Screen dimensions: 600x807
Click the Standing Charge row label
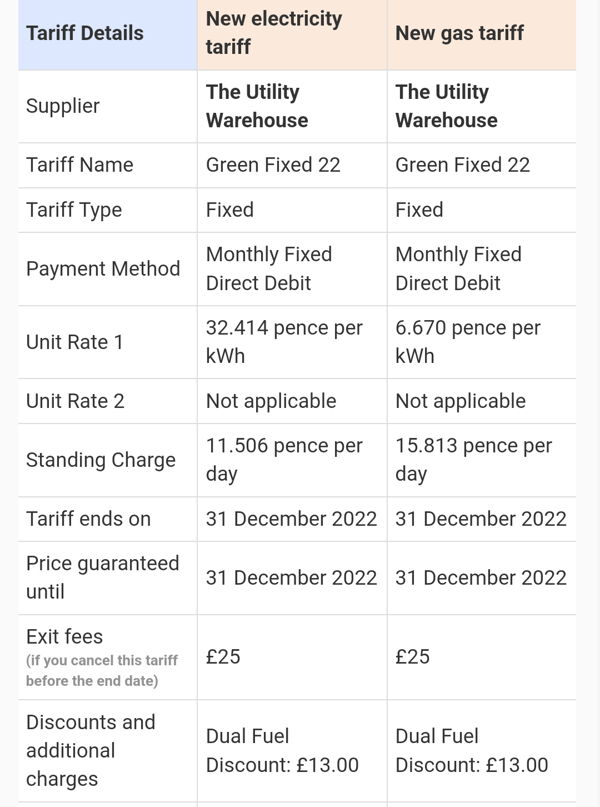(x=101, y=460)
